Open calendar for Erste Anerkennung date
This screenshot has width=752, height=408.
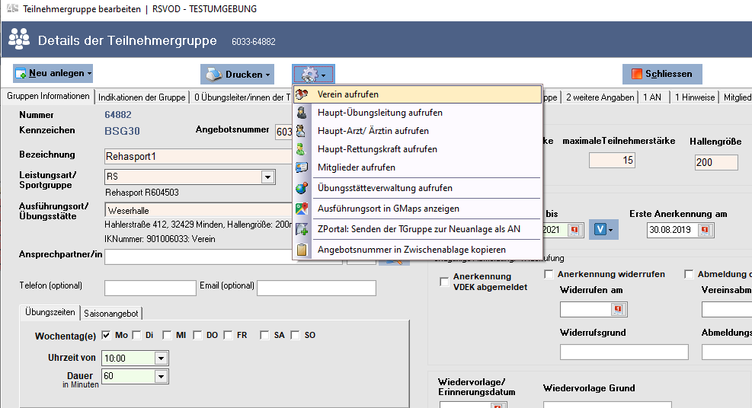(x=705, y=229)
